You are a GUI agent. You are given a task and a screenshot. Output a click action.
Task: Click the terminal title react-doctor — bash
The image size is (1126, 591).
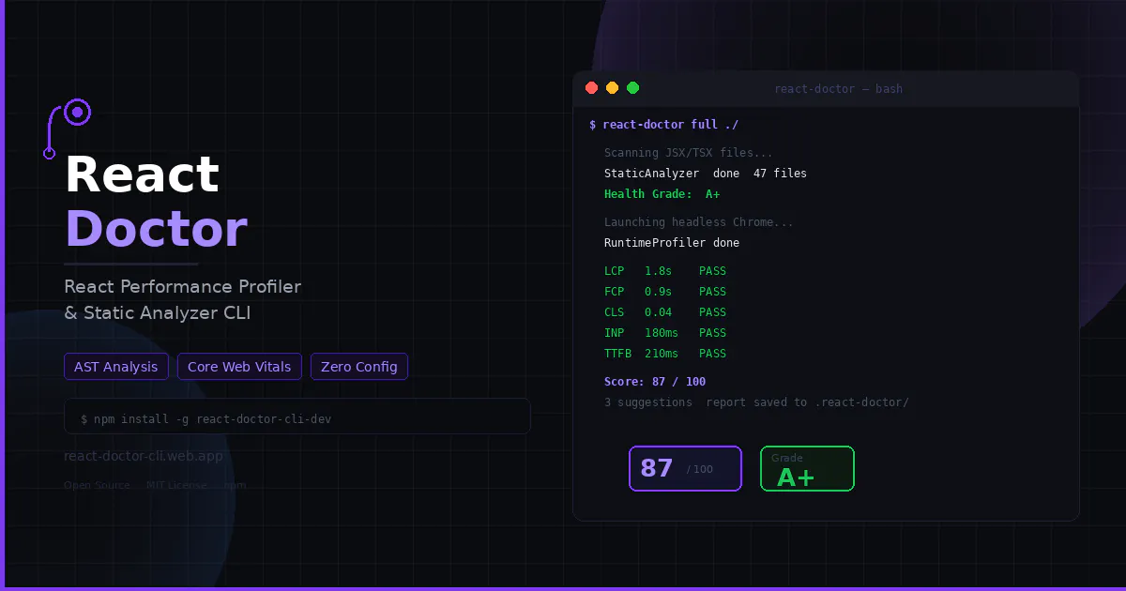click(x=838, y=89)
